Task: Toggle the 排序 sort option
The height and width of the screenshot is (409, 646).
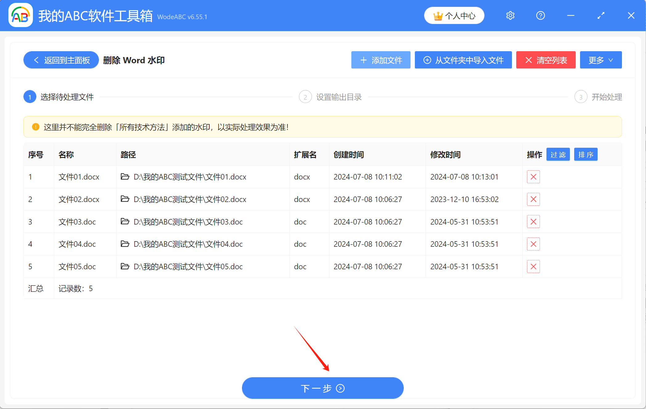Action: (x=586, y=154)
